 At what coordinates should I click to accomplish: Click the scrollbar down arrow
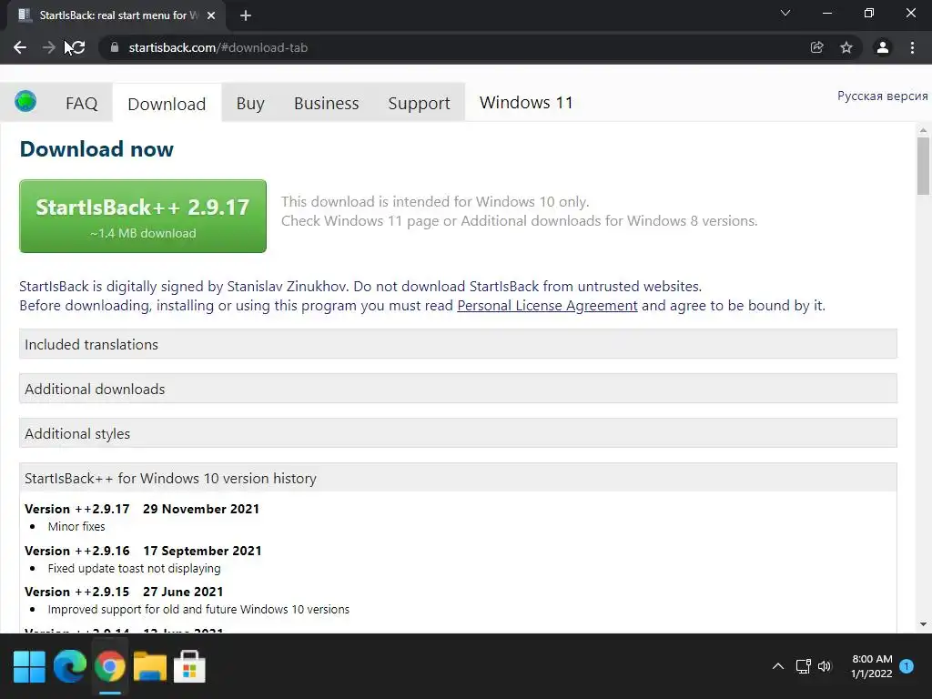pyautogui.click(x=923, y=624)
